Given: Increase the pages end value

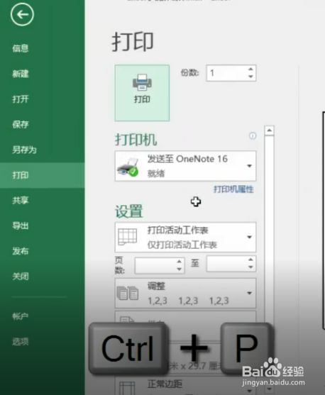Looking at the screenshot, I should tap(250, 260).
